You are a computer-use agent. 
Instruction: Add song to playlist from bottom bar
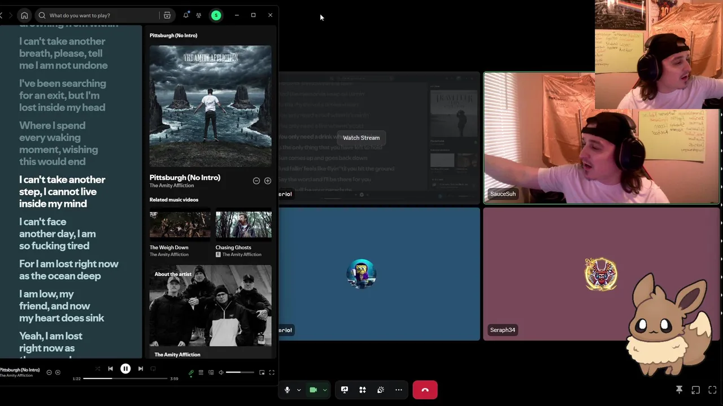pyautogui.click(x=58, y=372)
